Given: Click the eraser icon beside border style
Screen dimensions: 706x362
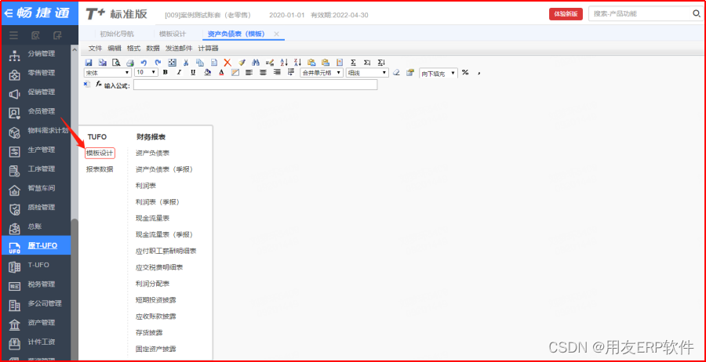Looking at the screenshot, I should pyautogui.click(x=396, y=72).
